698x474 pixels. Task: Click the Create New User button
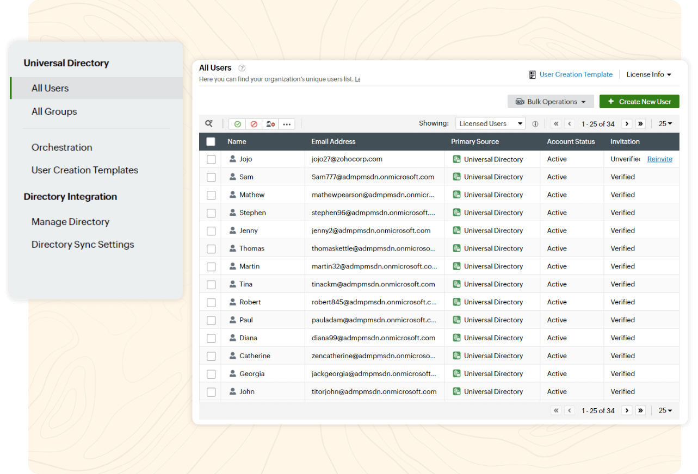[x=639, y=101]
